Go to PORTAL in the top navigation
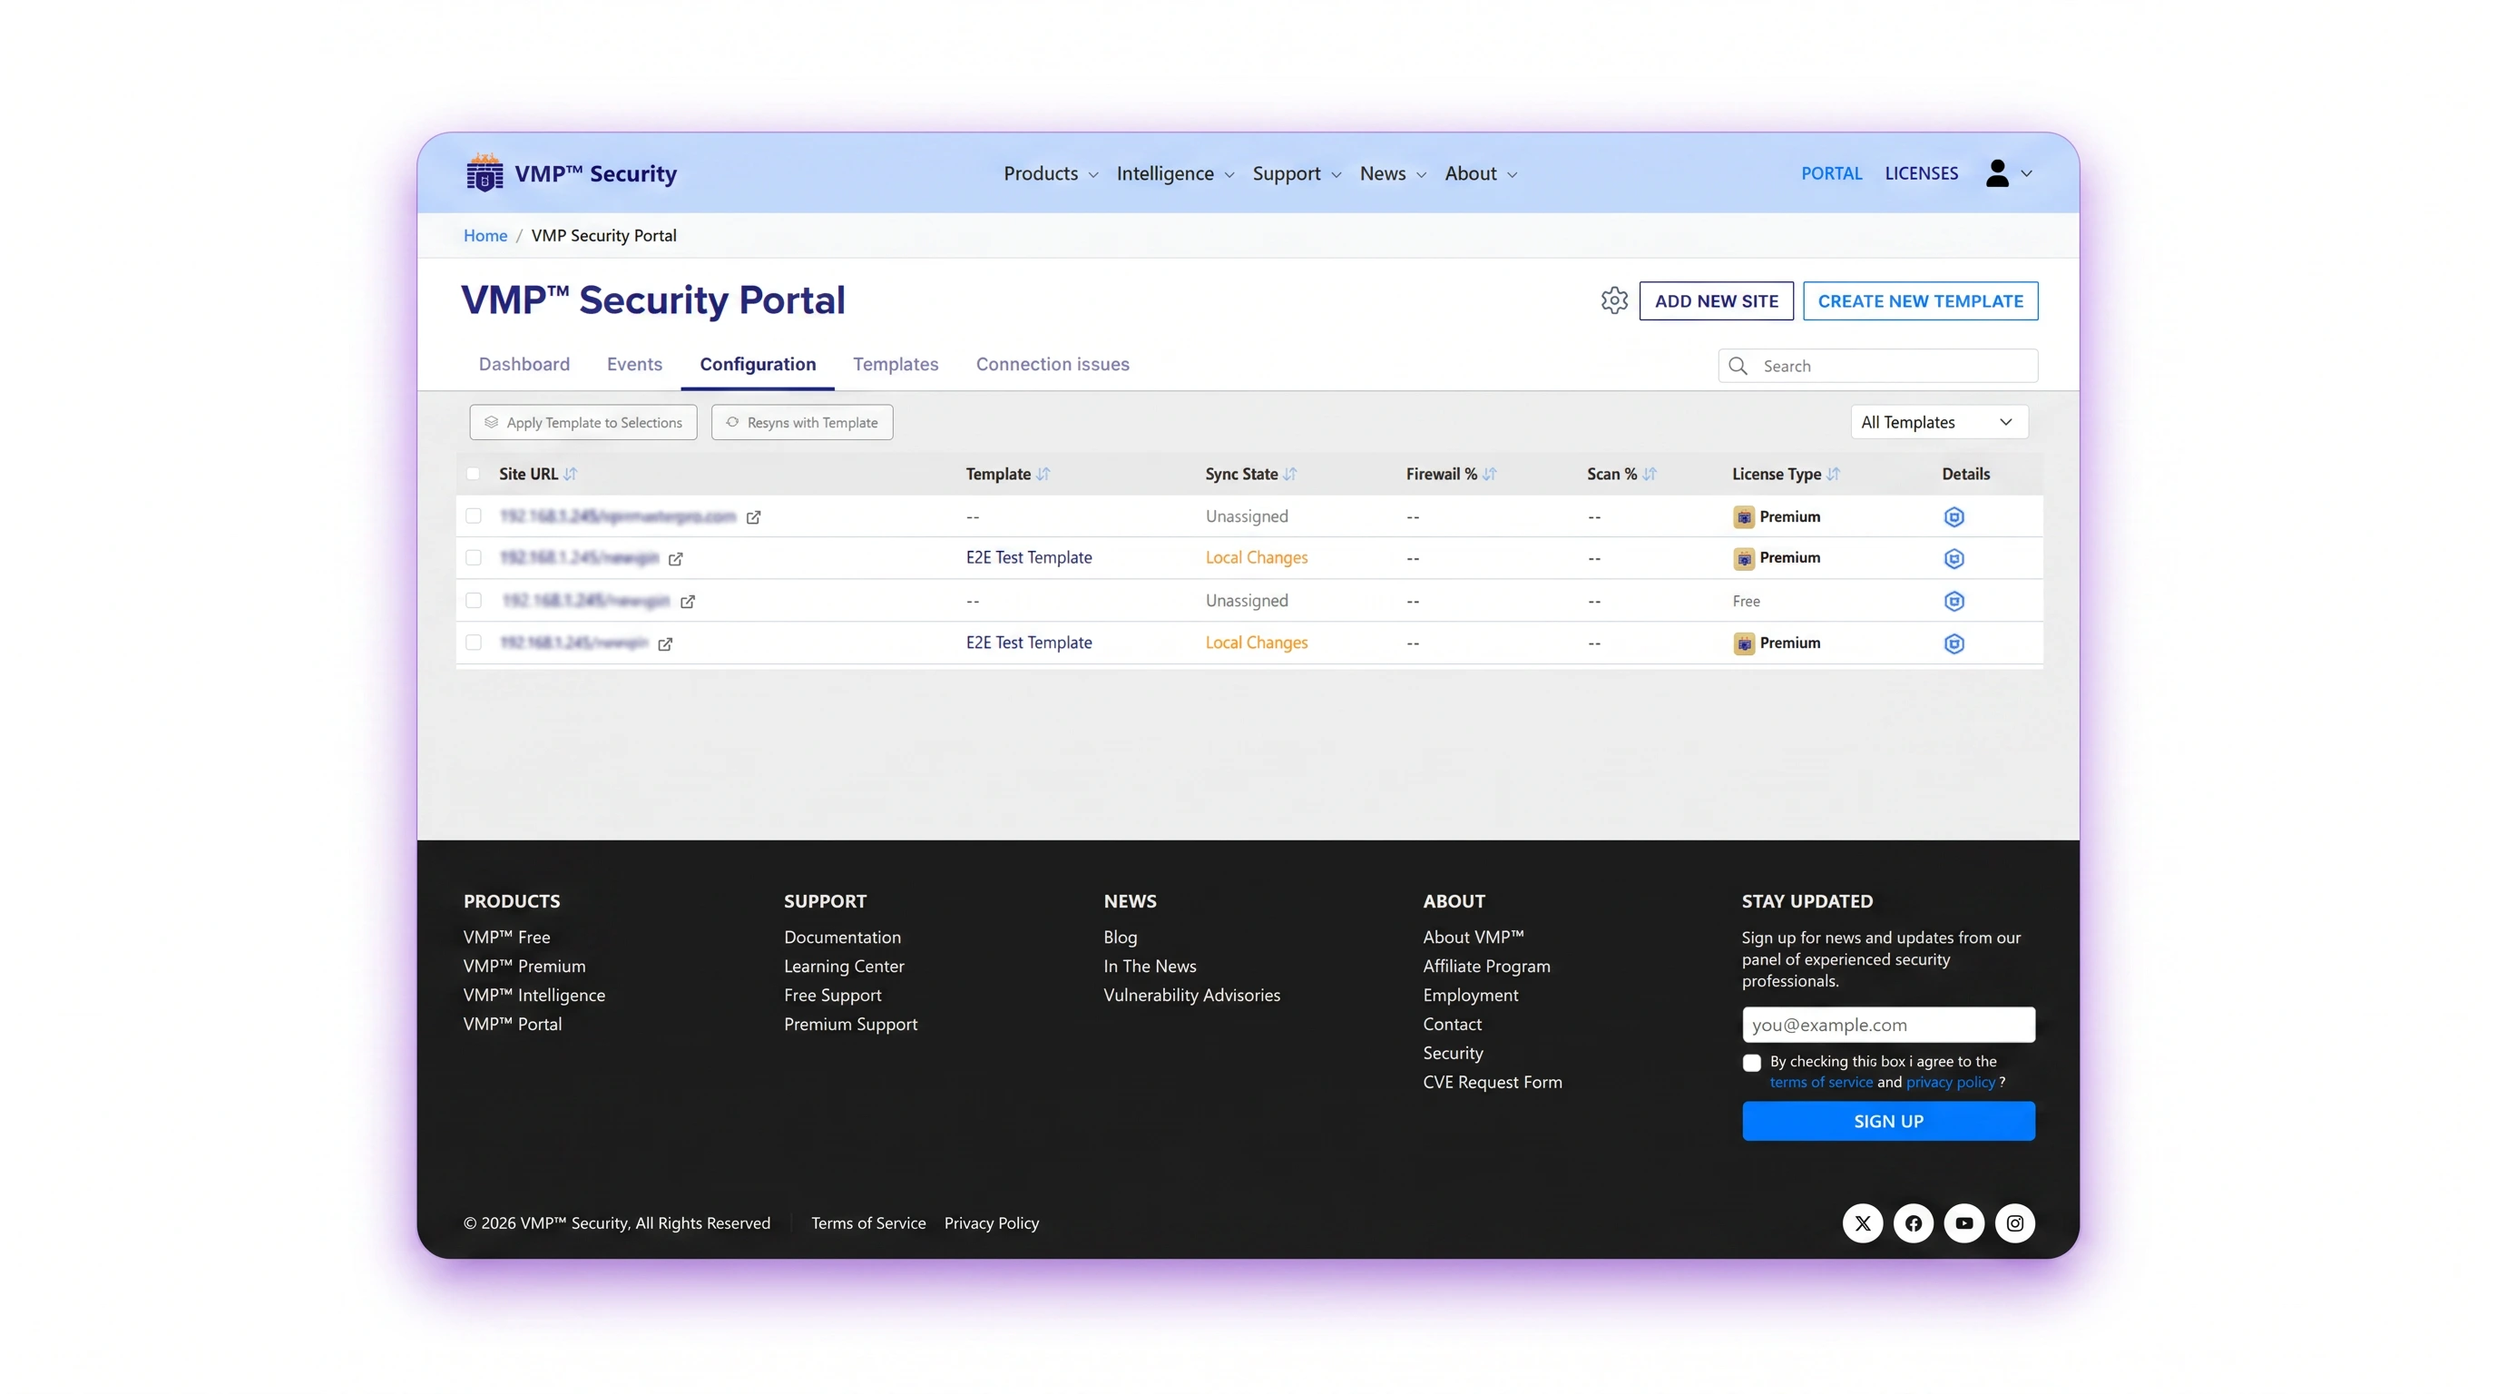Viewport: 2497px width, 1394px height. 1831,173
